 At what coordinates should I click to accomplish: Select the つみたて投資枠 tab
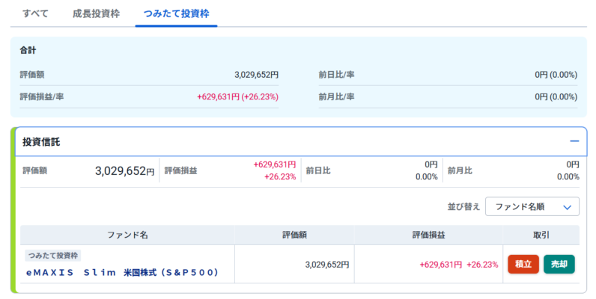pos(176,13)
